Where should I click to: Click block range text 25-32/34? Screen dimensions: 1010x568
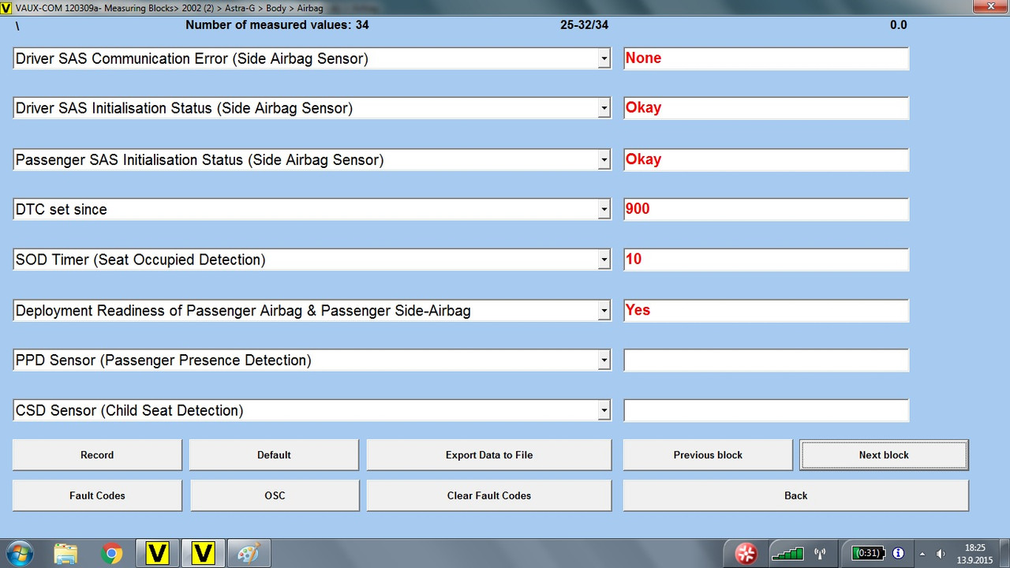585,25
